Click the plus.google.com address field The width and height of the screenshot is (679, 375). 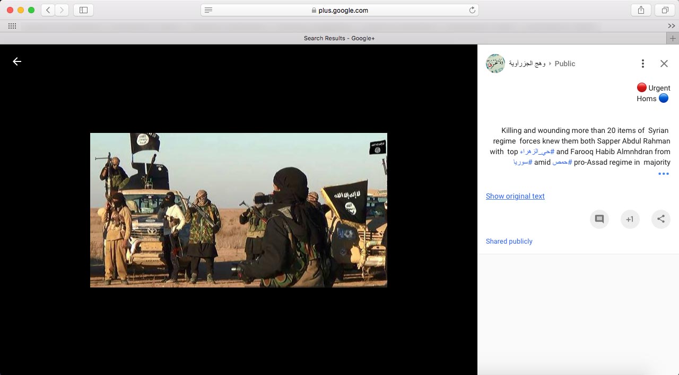click(x=339, y=10)
